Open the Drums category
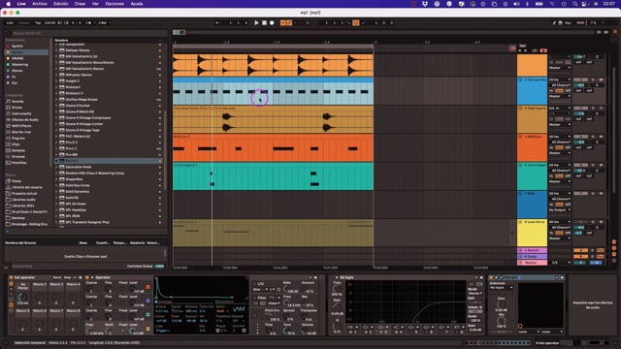Screen dimensions: 621x349 pos(26,108)
